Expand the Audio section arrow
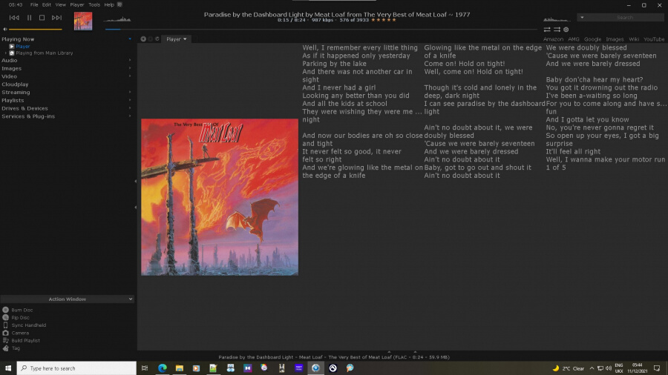Image resolution: width=668 pixels, height=375 pixels. click(130, 60)
